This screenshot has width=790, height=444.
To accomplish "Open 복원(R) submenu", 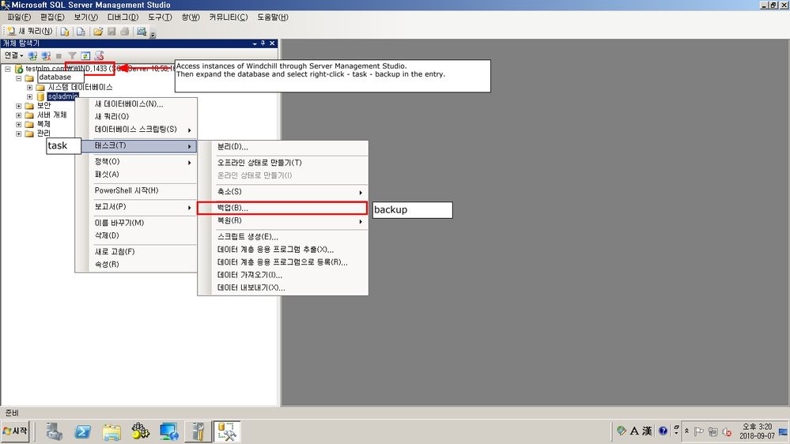I will pos(282,220).
